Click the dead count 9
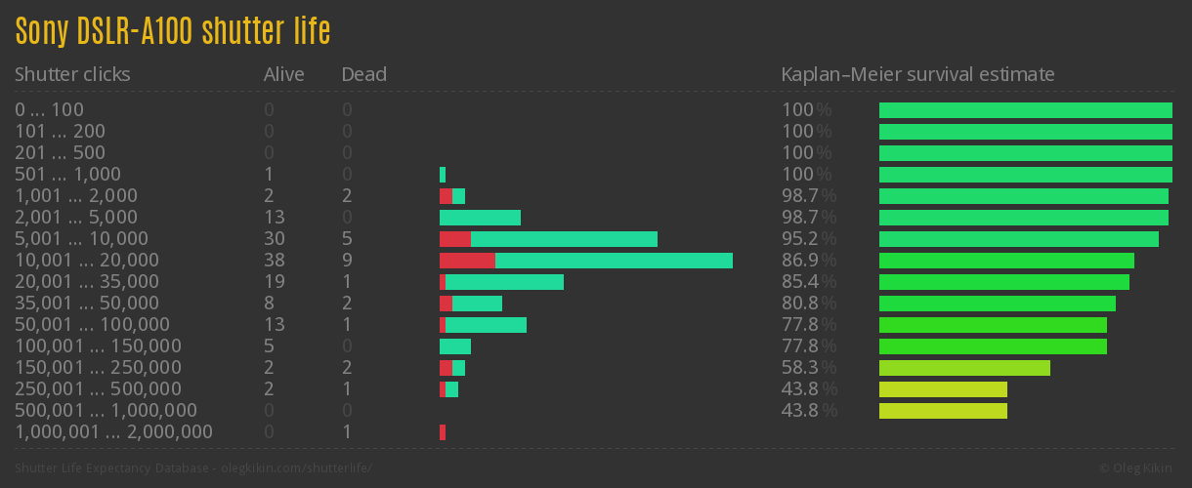The height and width of the screenshot is (488, 1192). pos(347,261)
